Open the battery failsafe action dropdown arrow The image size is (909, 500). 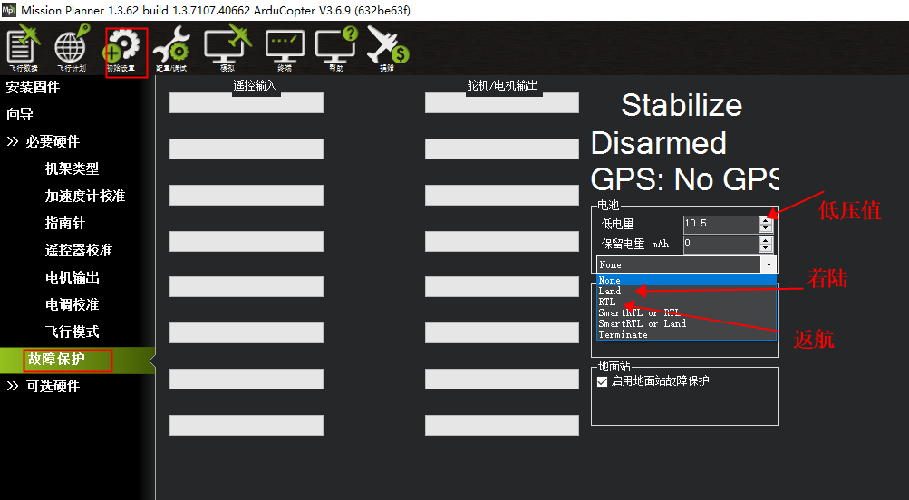pos(769,264)
